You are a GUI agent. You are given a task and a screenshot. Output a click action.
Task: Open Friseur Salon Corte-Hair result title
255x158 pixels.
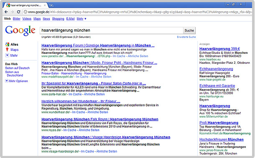pyautogui.click(x=94, y=83)
